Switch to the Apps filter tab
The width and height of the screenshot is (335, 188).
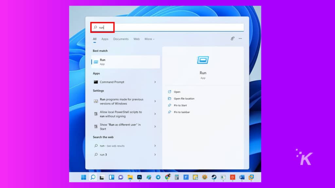point(105,39)
